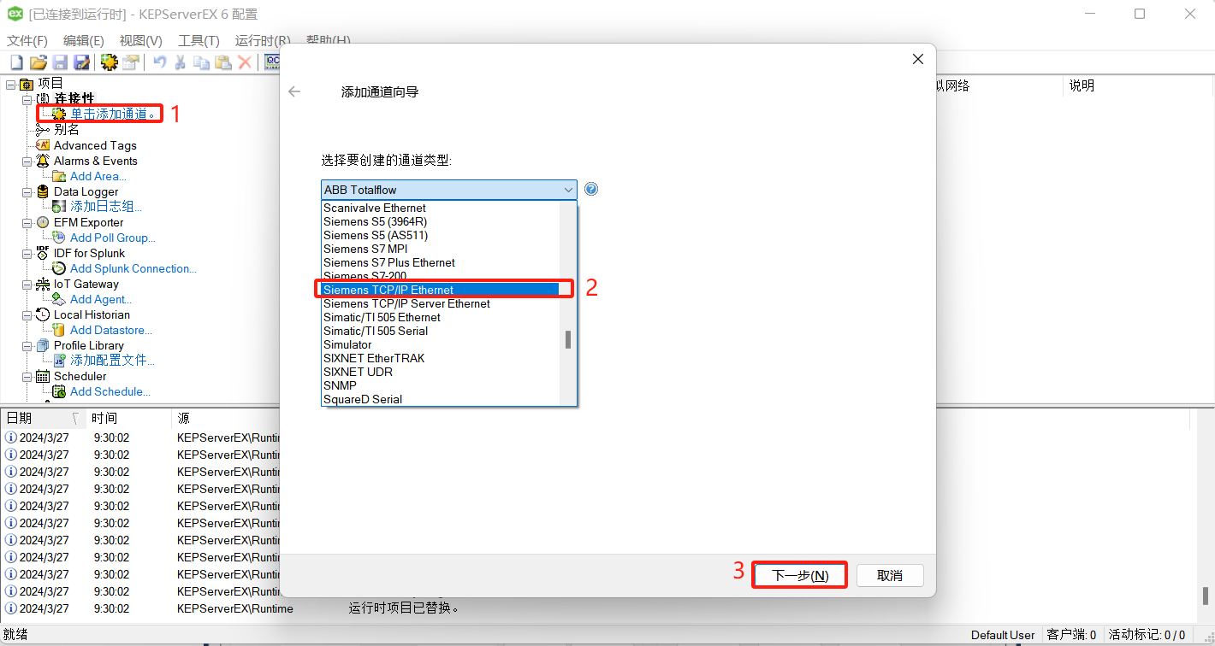The image size is (1215, 646).
Task: Click the Paste clipboard toolbar icon
Action: point(222,62)
